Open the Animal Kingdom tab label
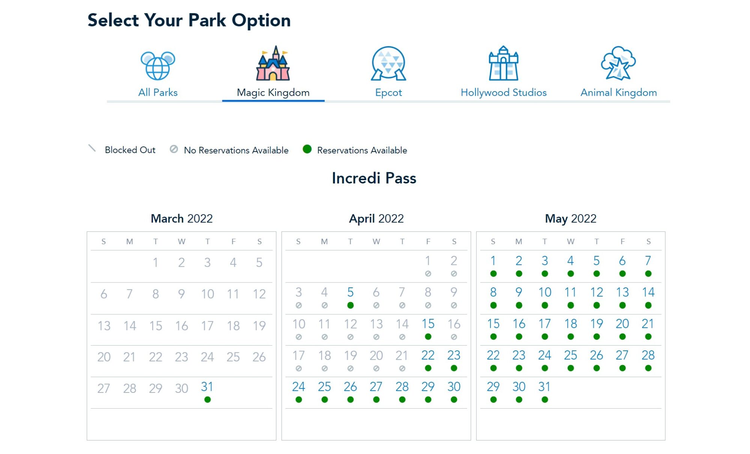The height and width of the screenshot is (454, 750). tap(618, 92)
